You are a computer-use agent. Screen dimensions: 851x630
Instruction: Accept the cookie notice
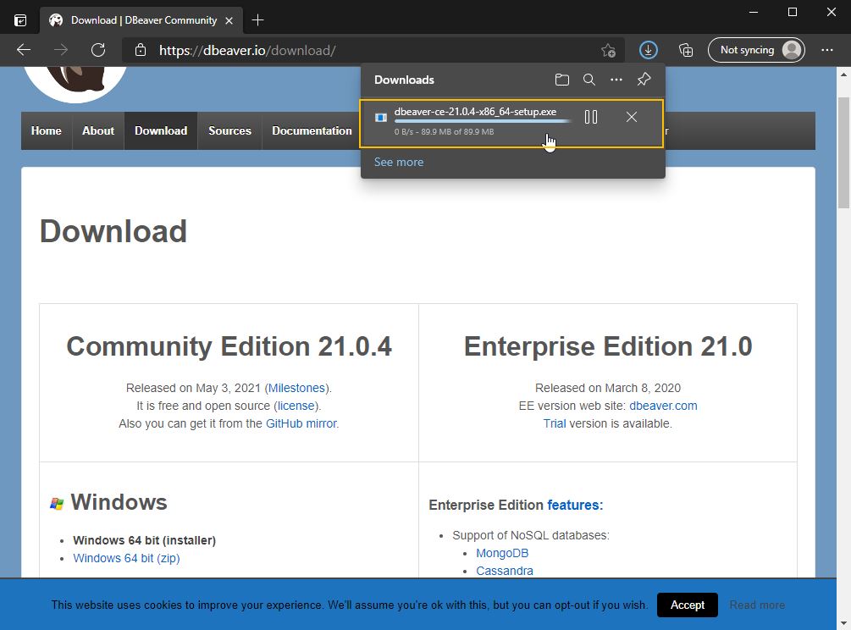(687, 605)
